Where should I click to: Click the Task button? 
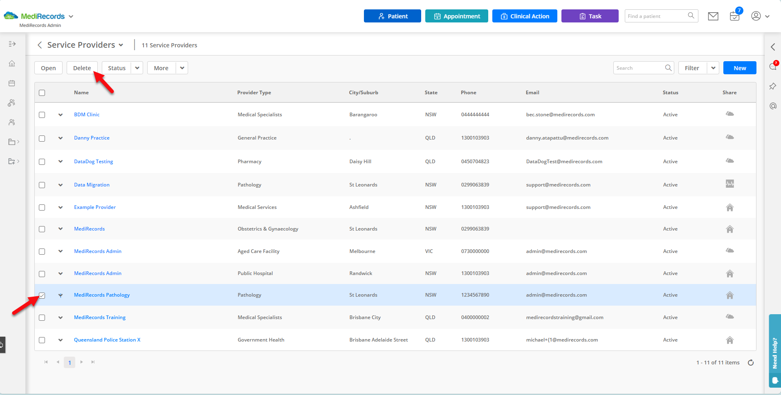pyautogui.click(x=590, y=16)
